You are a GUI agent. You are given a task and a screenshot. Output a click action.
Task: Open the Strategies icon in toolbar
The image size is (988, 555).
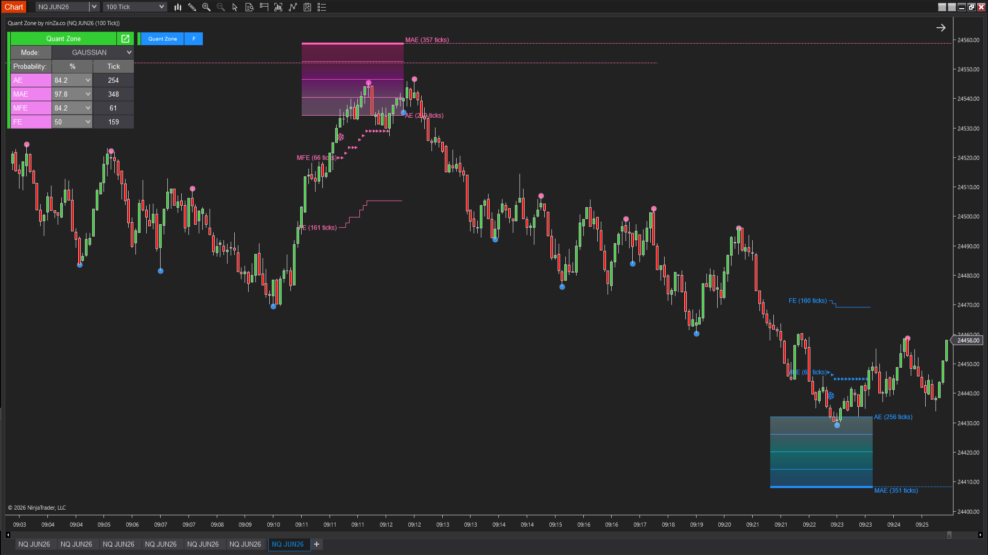click(x=307, y=7)
